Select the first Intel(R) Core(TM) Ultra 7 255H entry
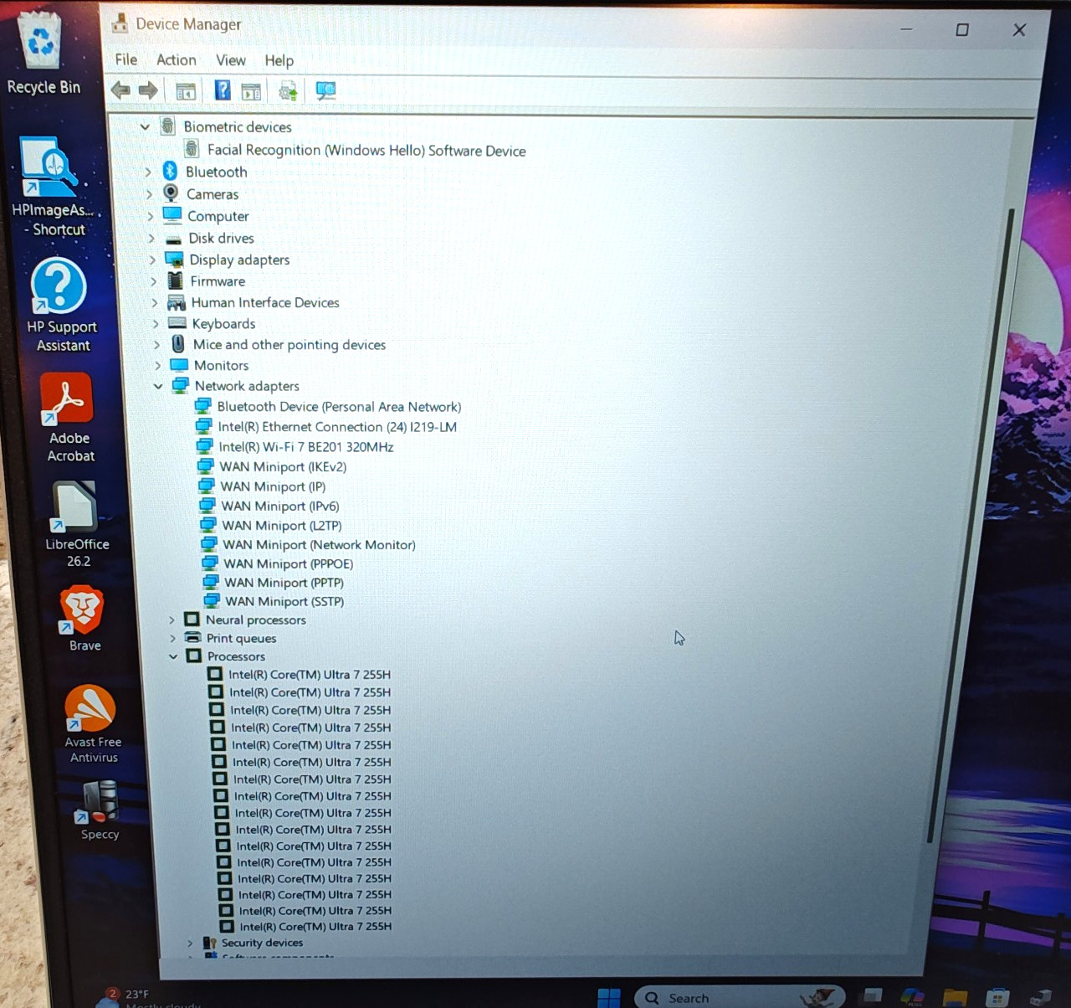This screenshot has width=1071, height=1008. [x=310, y=674]
